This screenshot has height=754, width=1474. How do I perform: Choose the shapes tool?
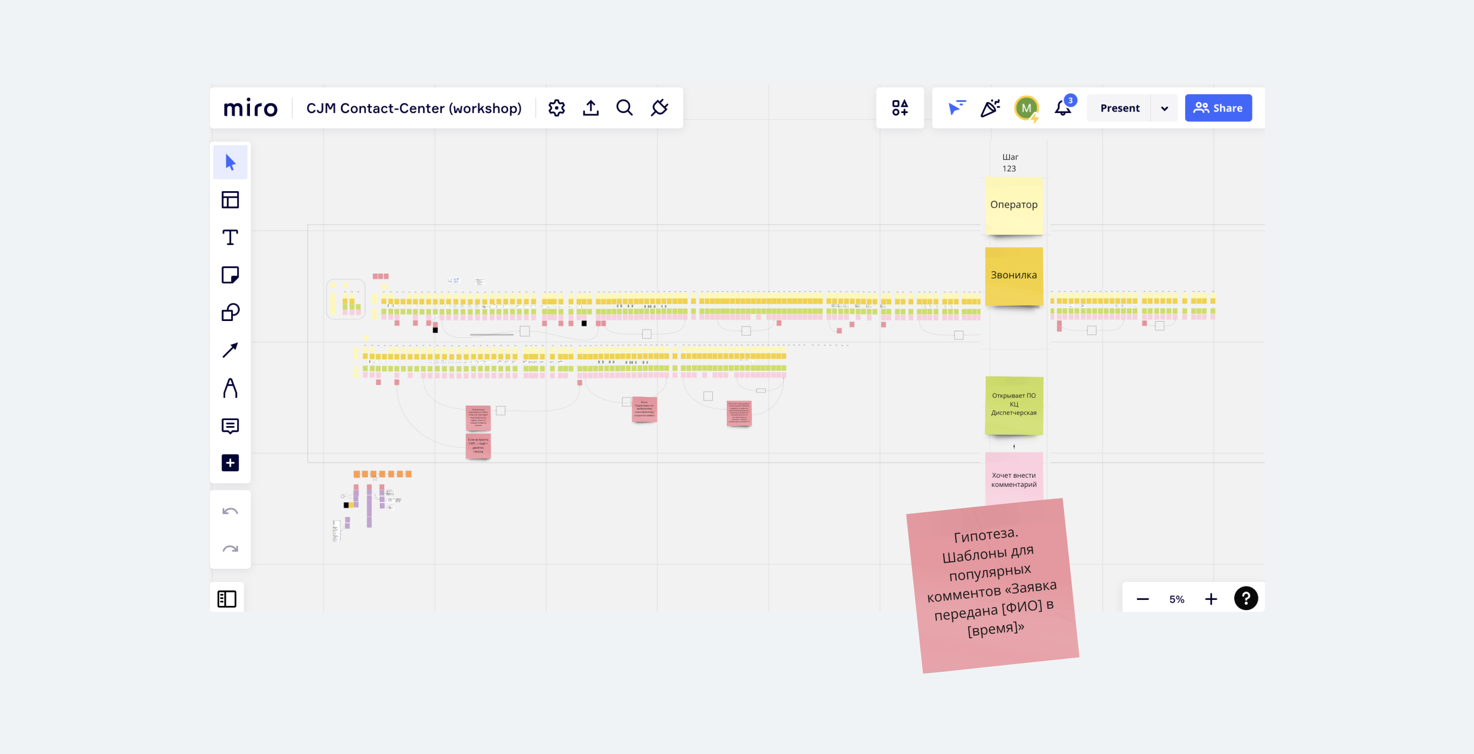(230, 312)
